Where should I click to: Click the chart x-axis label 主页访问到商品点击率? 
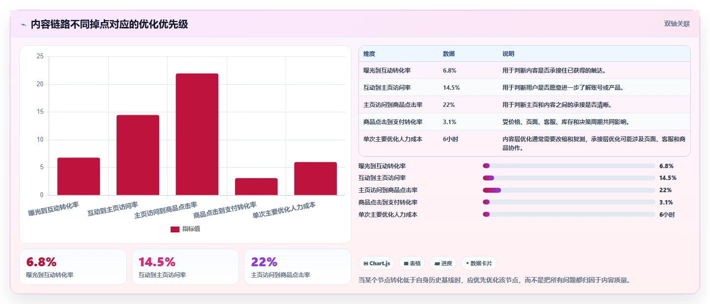pos(166,210)
